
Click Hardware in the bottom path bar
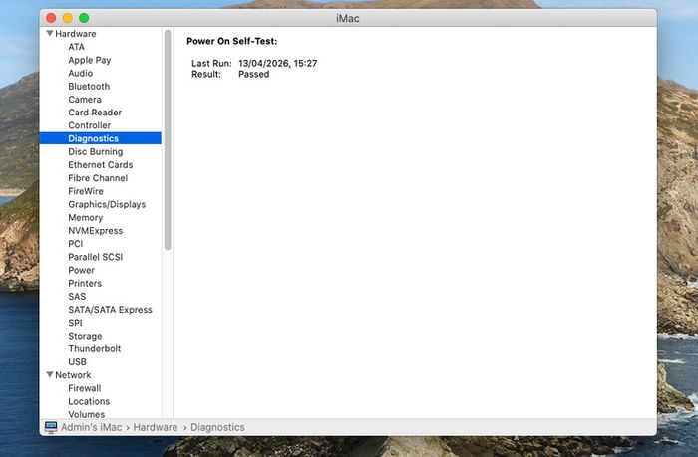(155, 427)
